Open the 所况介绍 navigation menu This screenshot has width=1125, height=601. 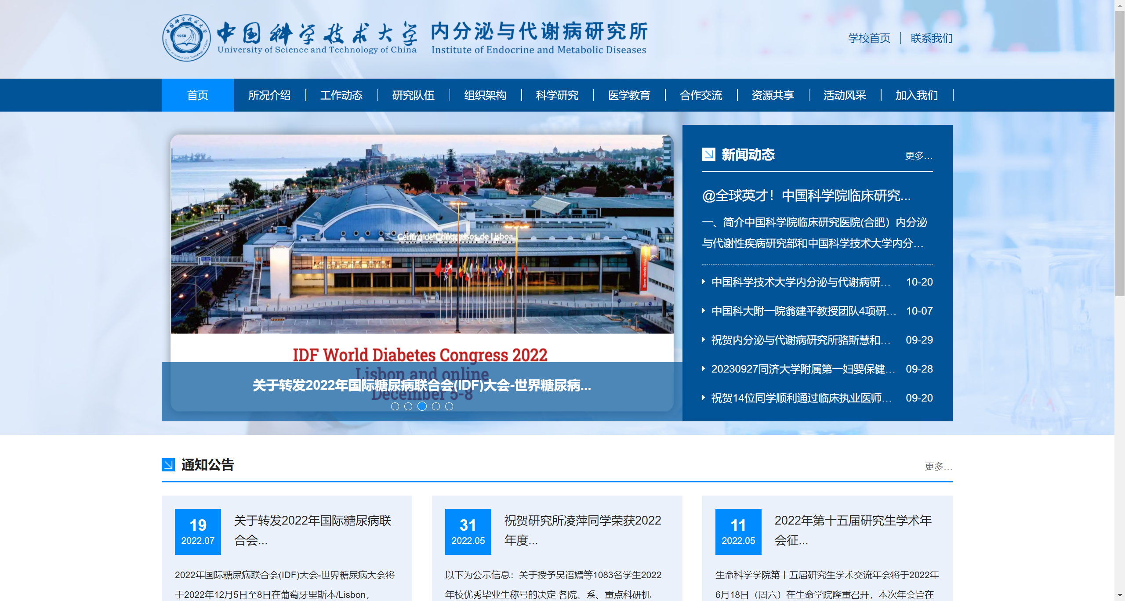coord(269,95)
